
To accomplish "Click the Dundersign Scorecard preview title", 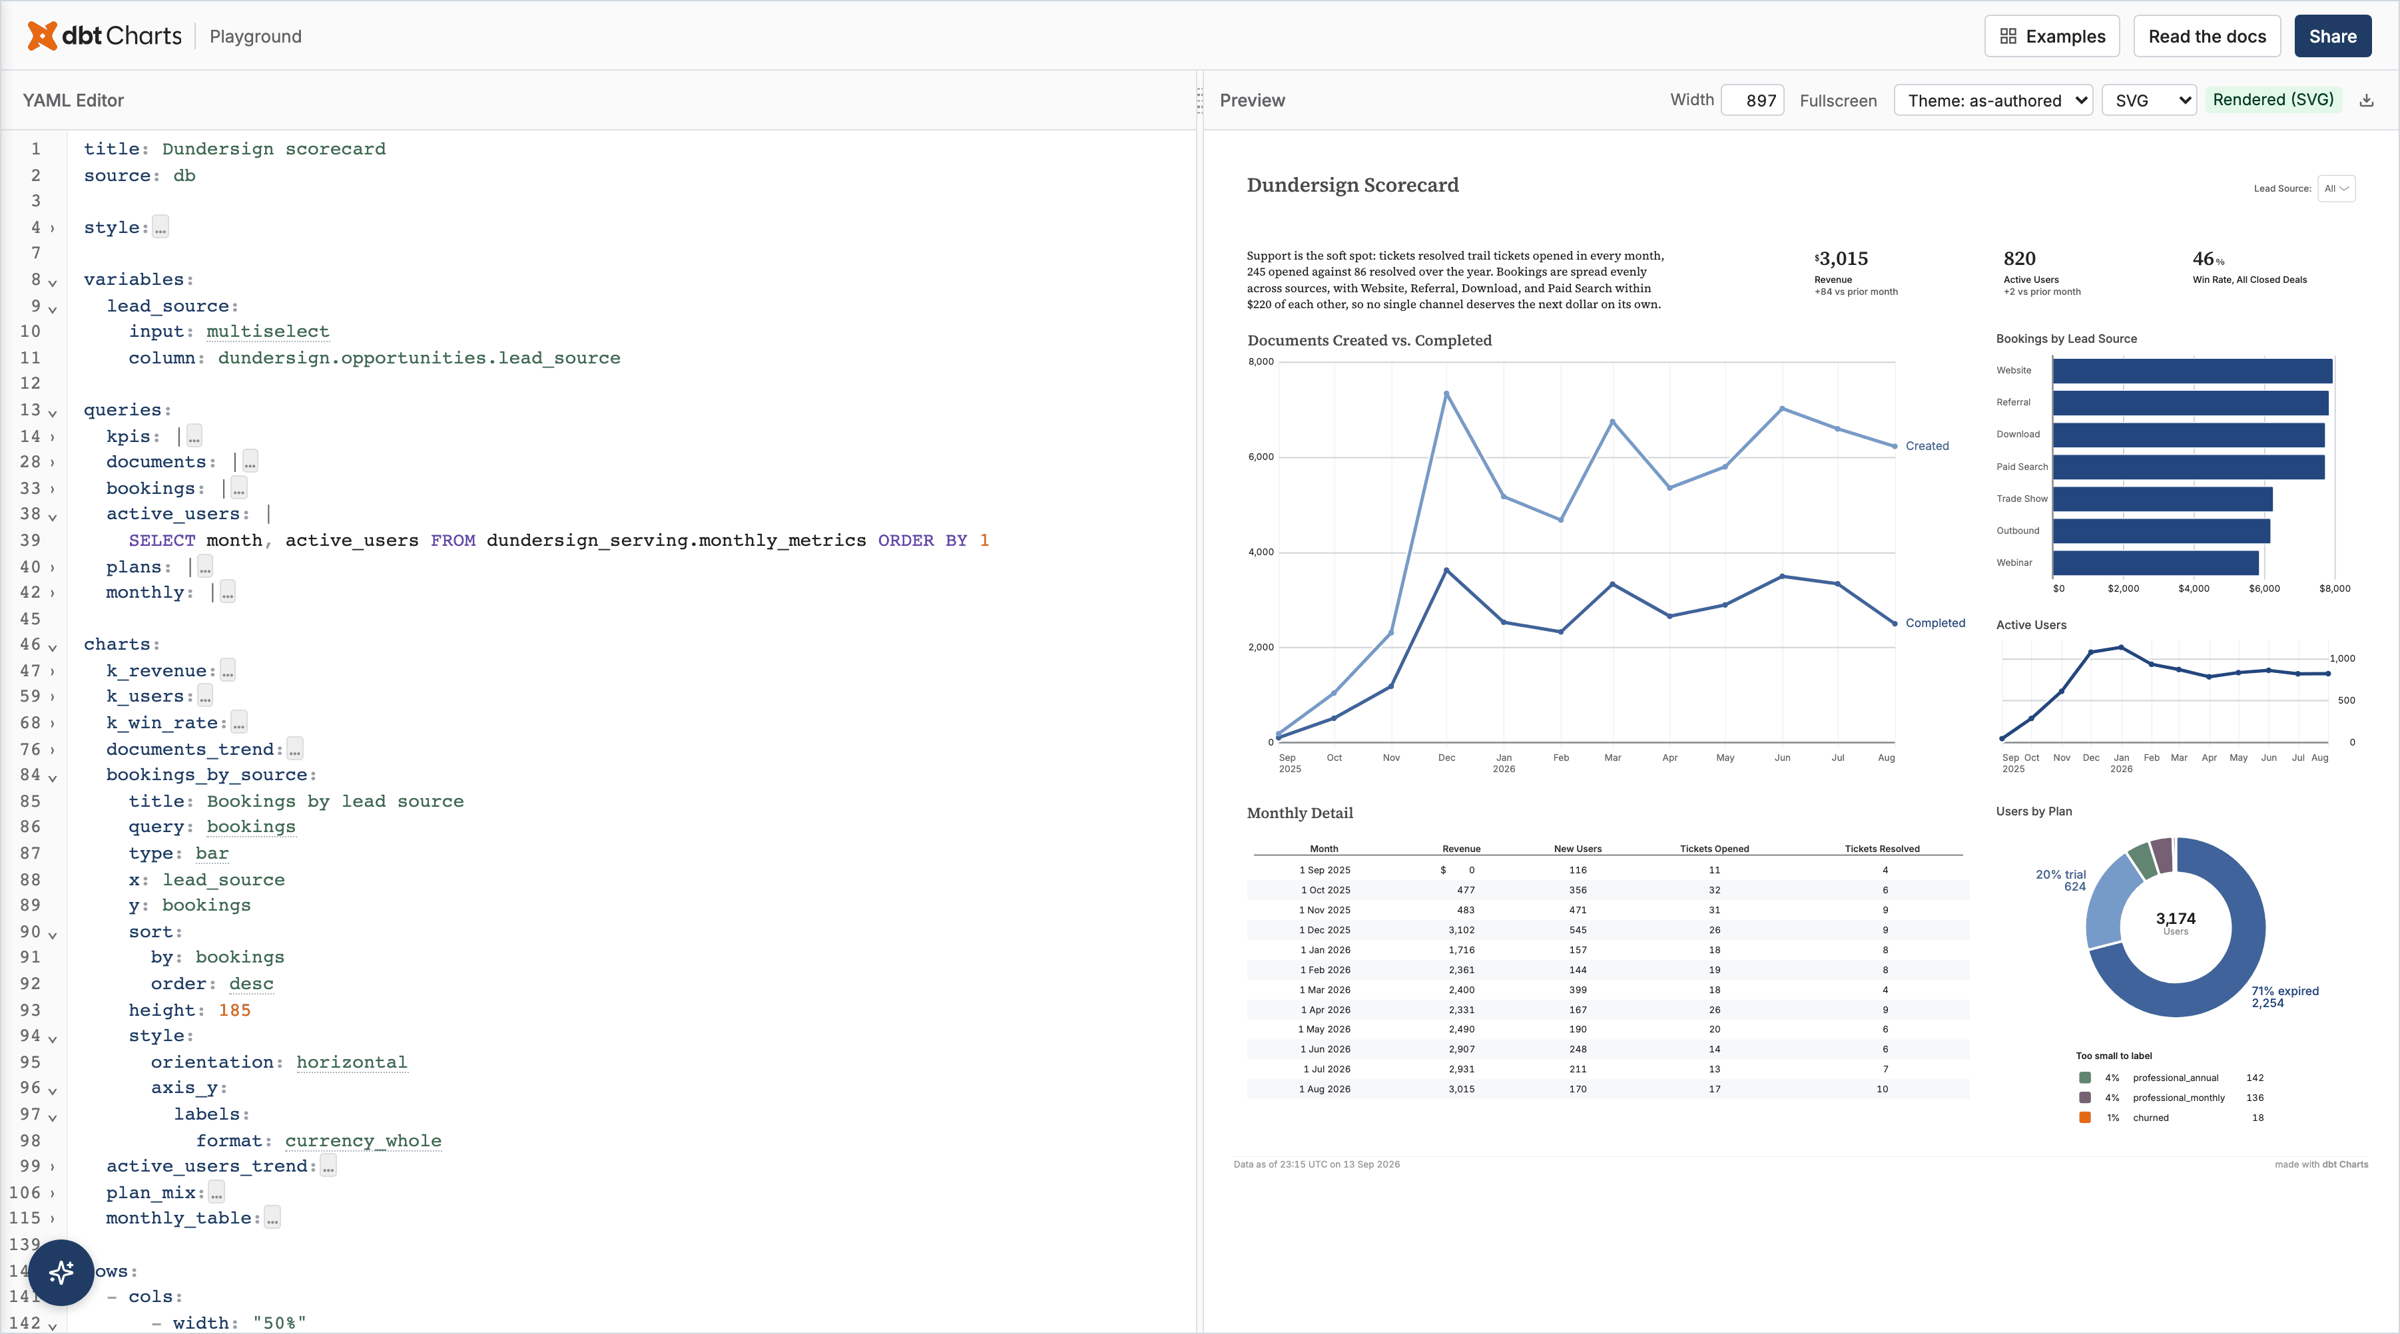I will pyautogui.click(x=1352, y=185).
